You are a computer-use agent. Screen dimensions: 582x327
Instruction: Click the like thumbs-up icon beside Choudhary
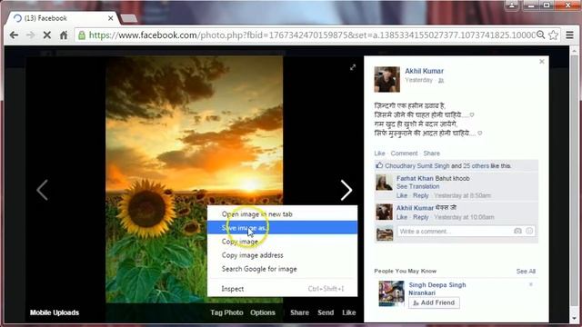[379, 165]
